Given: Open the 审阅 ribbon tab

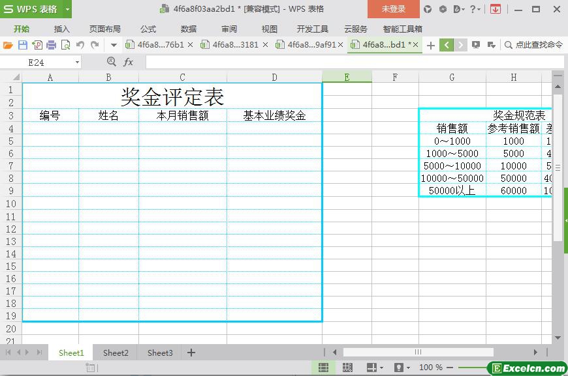Looking at the screenshot, I should click(229, 29).
